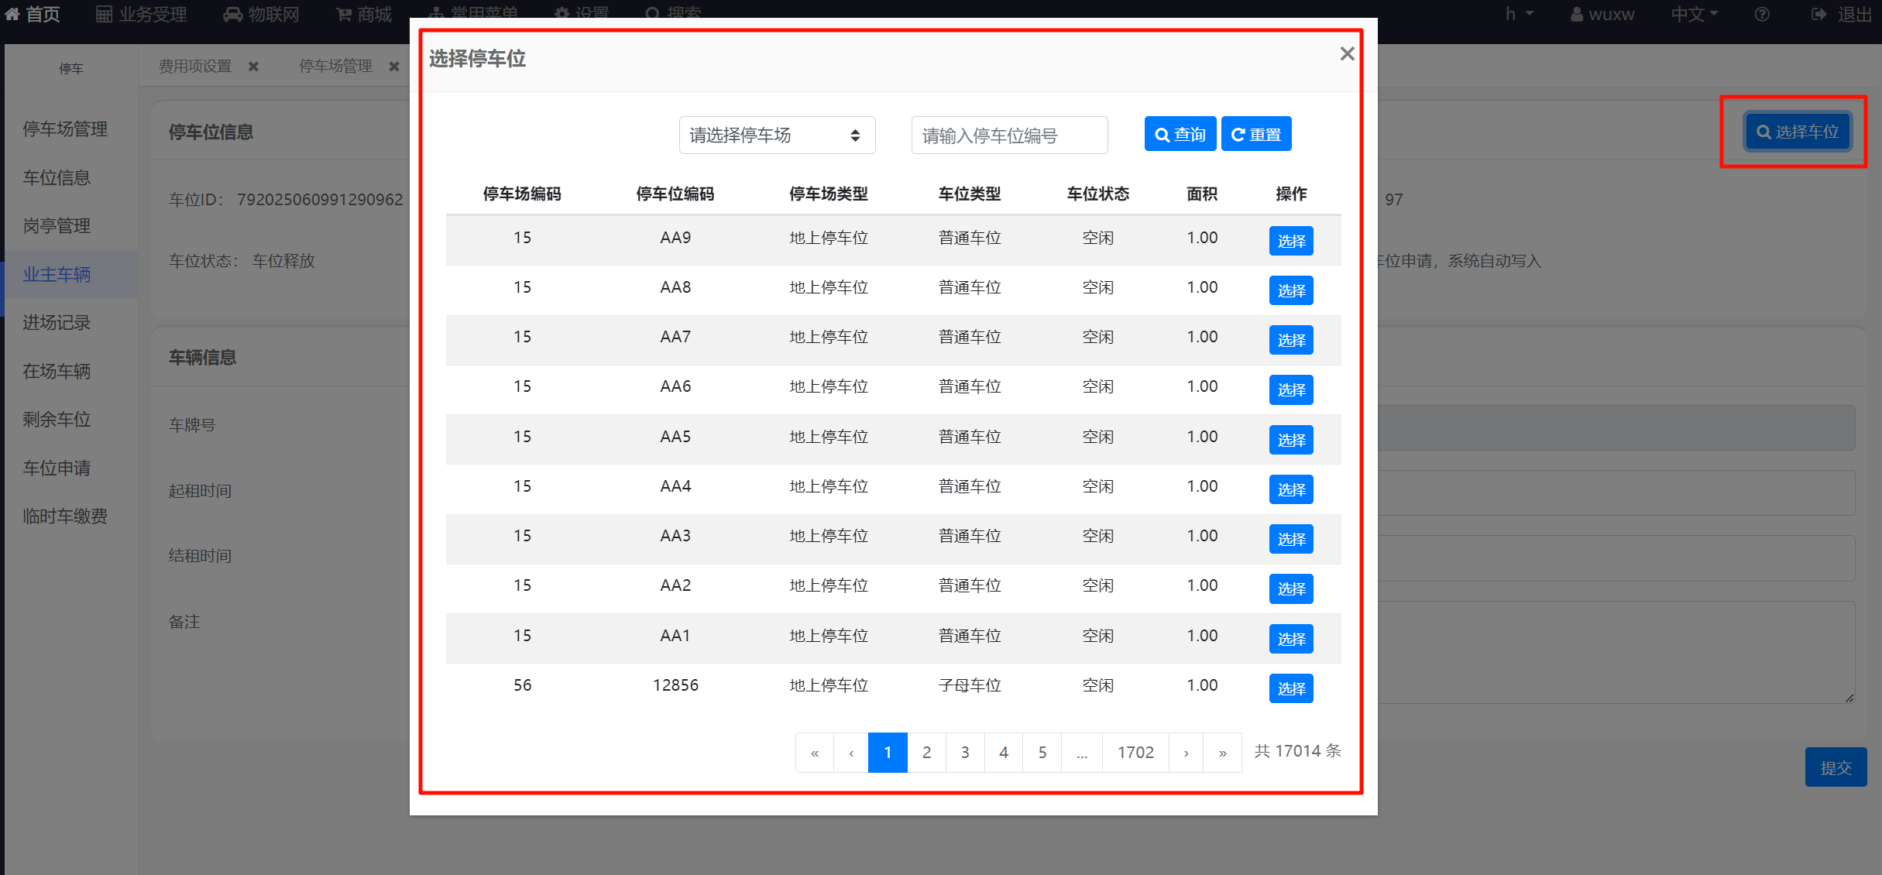Open page 3 of results

(965, 753)
